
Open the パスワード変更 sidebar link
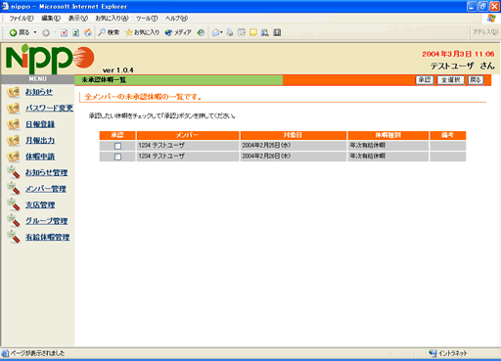point(49,109)
